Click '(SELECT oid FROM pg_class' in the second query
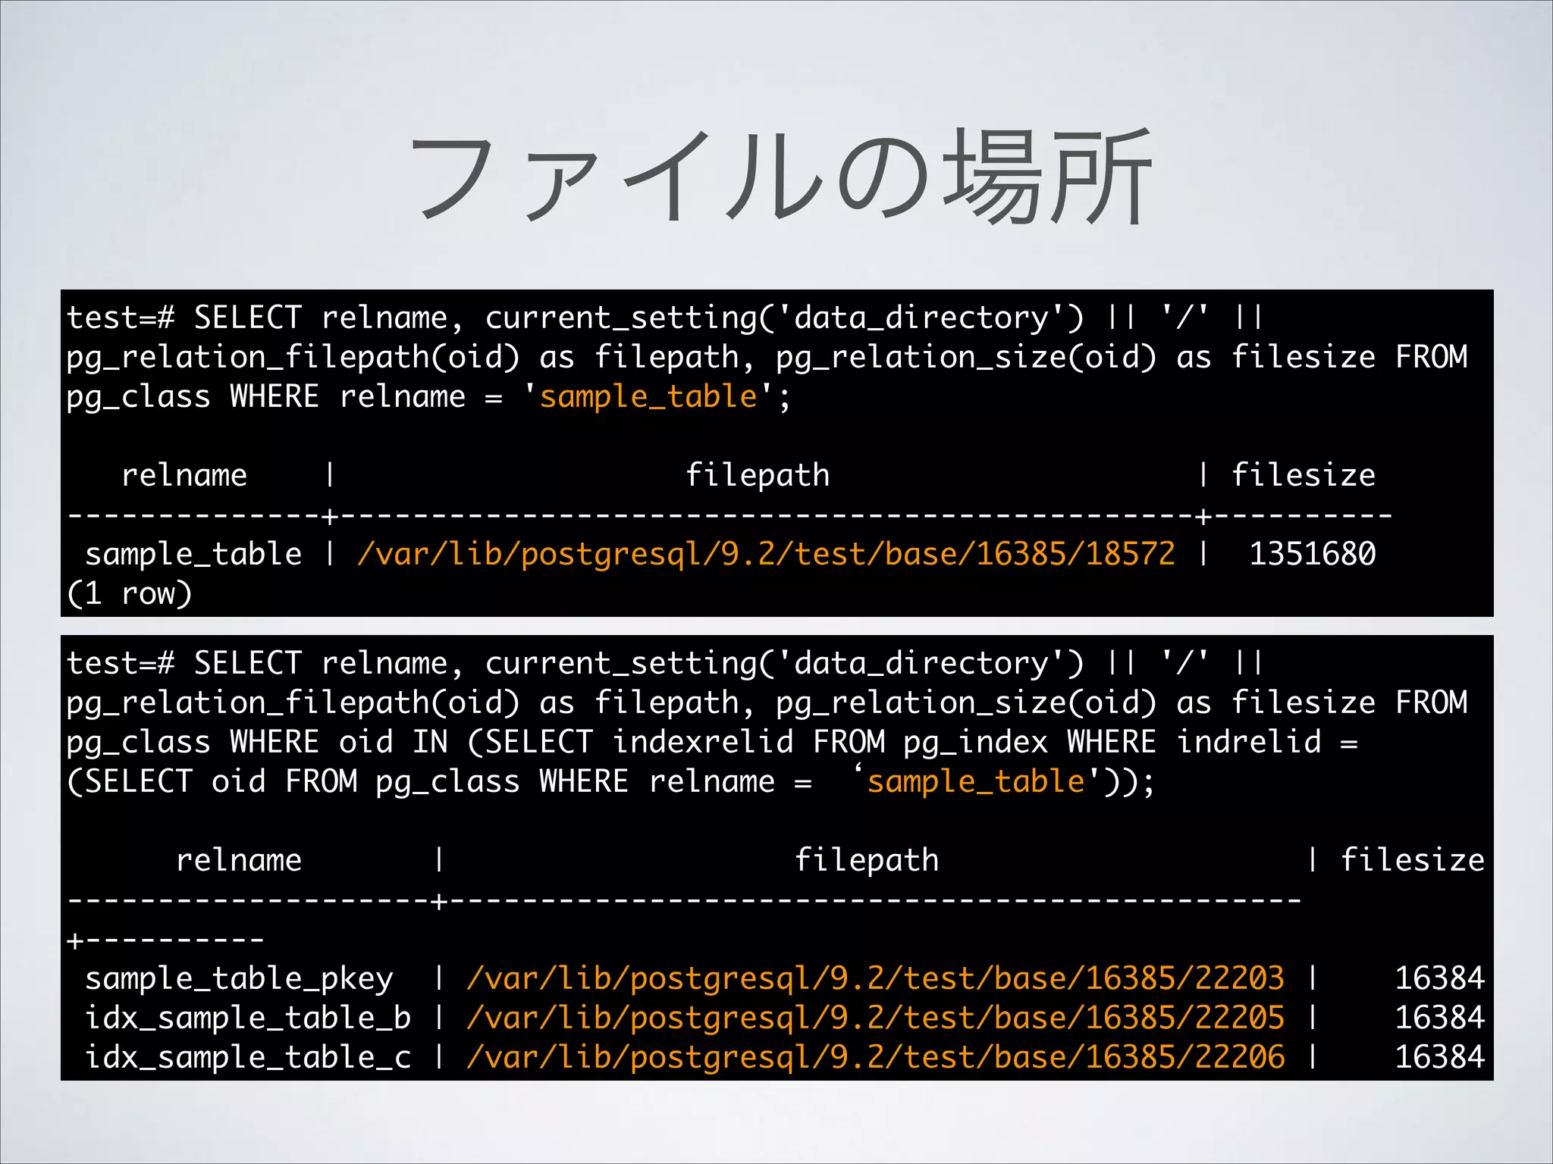This screenshot has height=1164, width=1553. coord(293,781)
